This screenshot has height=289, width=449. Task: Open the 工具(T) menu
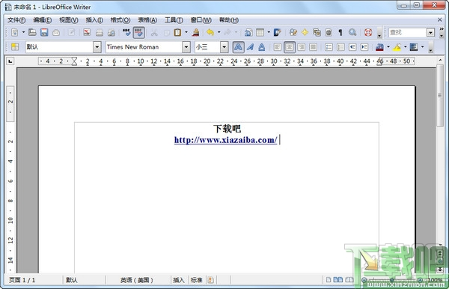point(174,20)
